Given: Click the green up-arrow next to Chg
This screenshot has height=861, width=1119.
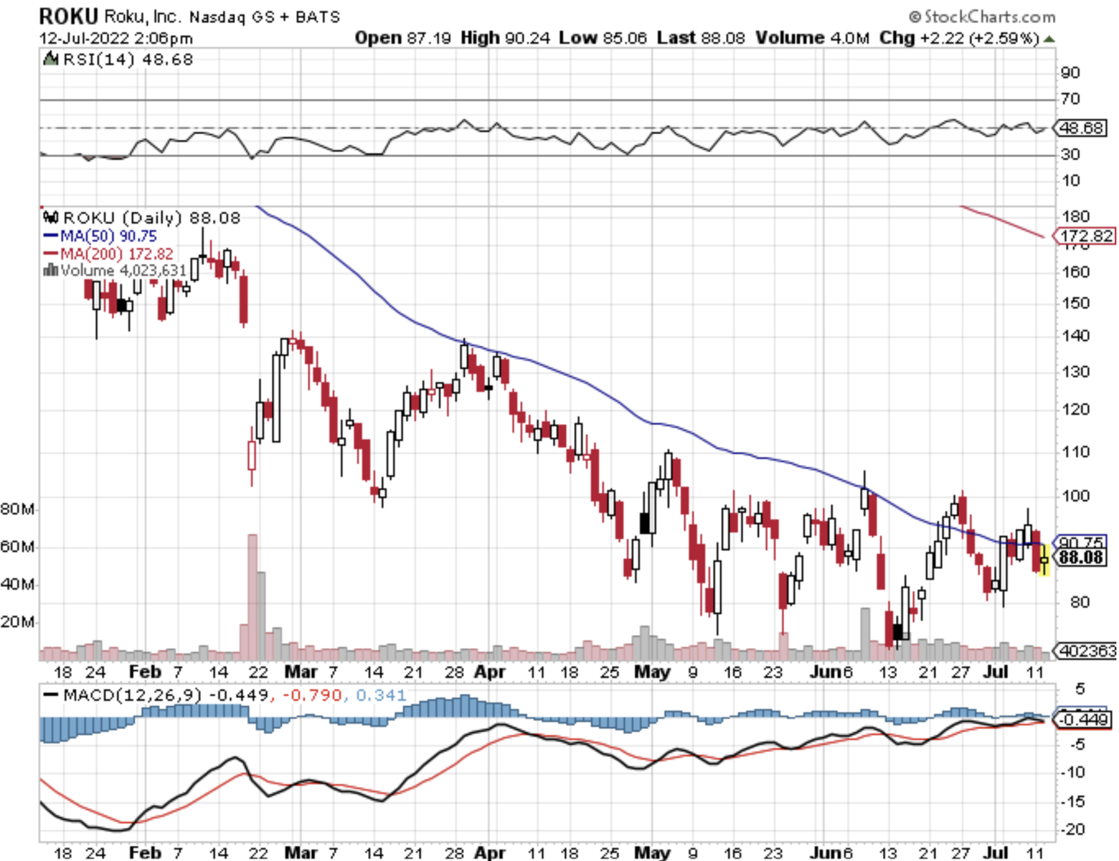Looking at the screenshot, I should (x=1049, y=38).
